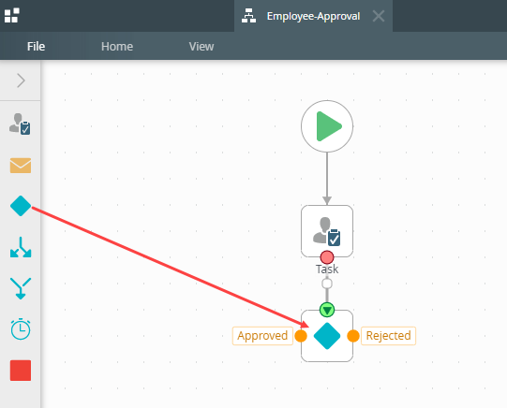Click the workflow icon in Employee-Approval tab

(248, 16)
